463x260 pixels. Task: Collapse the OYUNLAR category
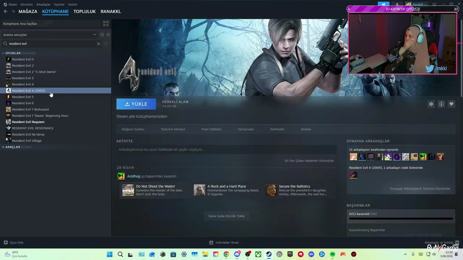(x=3, y=53)
